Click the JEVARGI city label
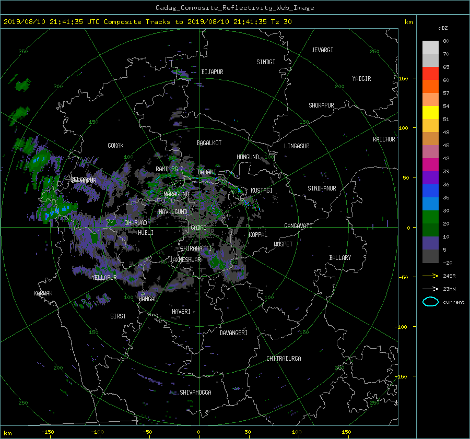The height and width of the screenshot is (439, 470). [x=322, y=50]
